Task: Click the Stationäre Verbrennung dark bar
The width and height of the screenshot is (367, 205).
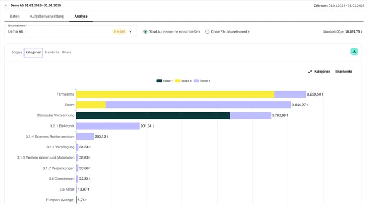Action: pyautogui.click(x=153, y=115)
